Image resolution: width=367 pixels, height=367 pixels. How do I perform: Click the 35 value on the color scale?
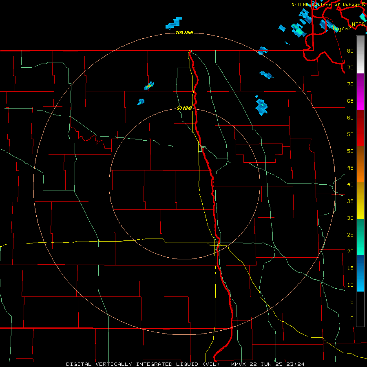coord(350,201)
